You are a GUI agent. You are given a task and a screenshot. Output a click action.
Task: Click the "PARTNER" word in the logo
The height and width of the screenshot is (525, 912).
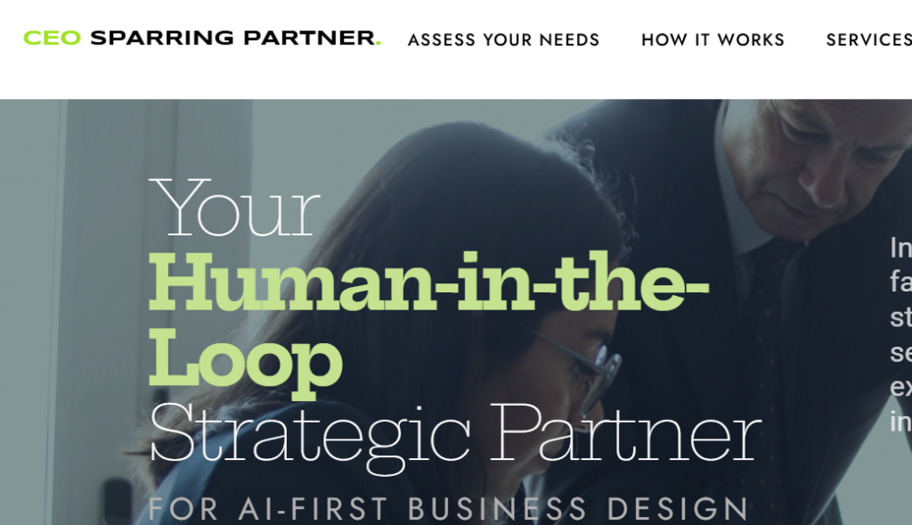coord(309,37)
